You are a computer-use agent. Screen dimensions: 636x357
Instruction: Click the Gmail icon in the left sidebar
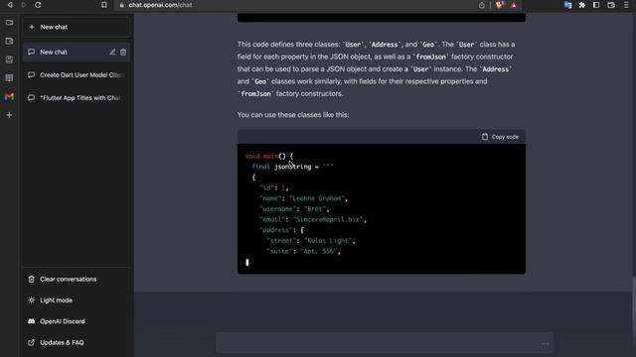tap(9, 96)
